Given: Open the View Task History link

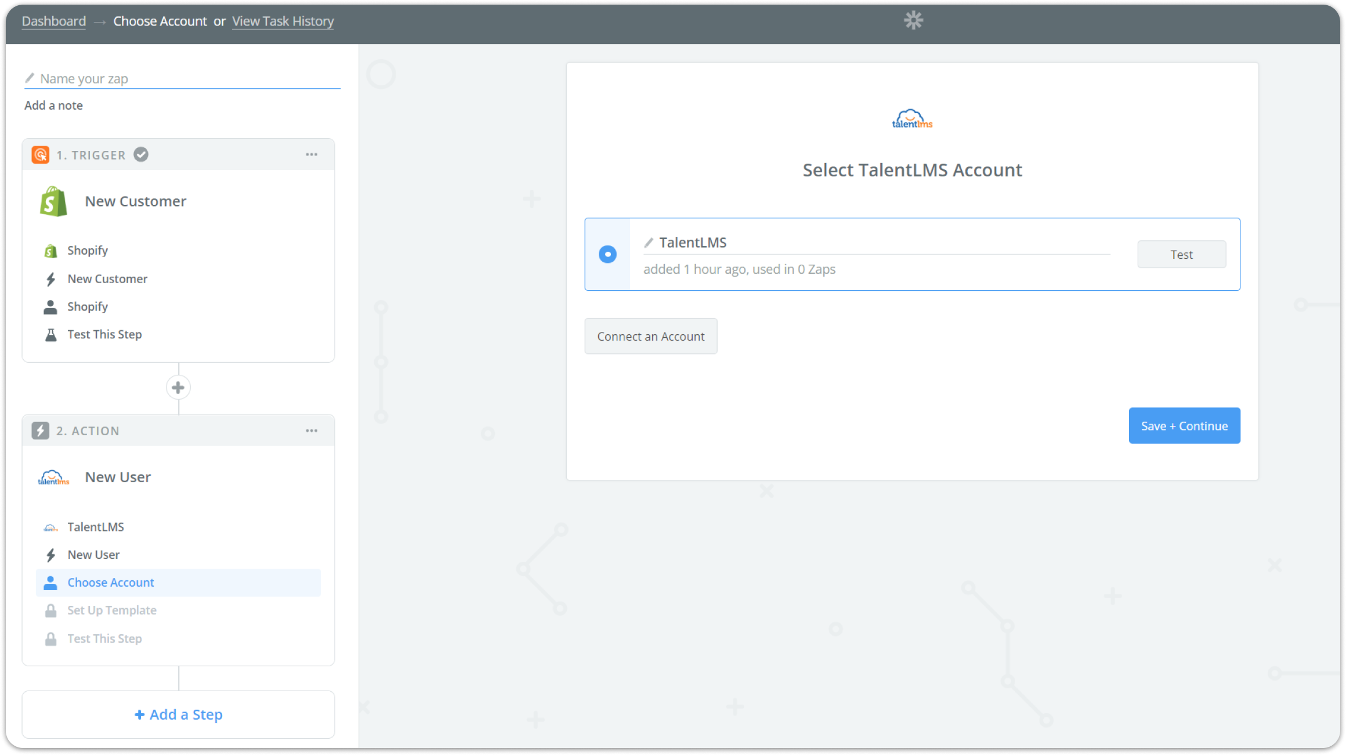Looking at the screenshot, I should click(283, 21).
